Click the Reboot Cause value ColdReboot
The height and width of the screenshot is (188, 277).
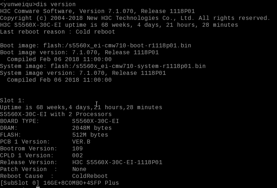click(x=90, y=176)
